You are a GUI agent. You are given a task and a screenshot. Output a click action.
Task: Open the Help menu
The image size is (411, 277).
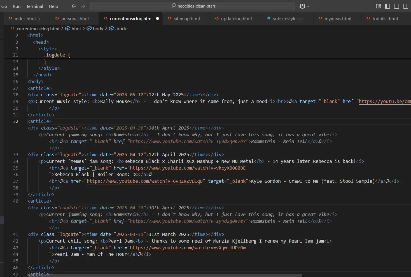click(53, 6)
